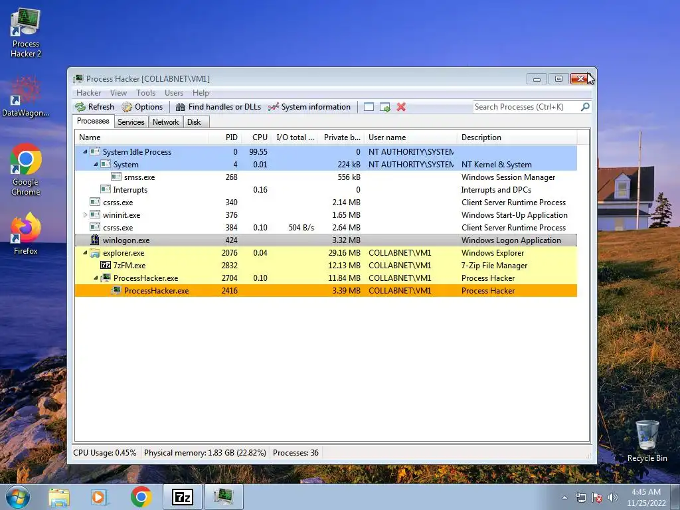Open Find handles or DLLs

(x=218, y=107)
